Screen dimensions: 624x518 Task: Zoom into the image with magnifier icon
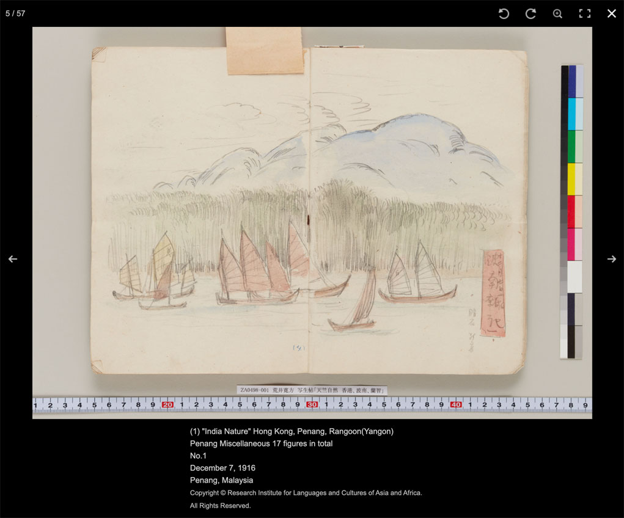point(557,13)
